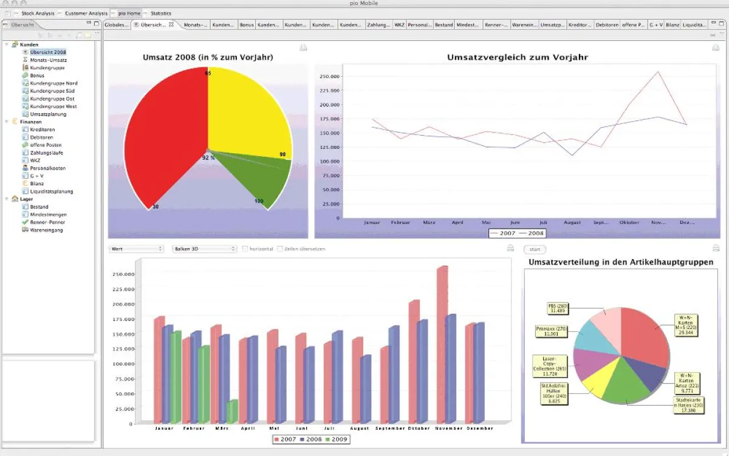
Task: Click the Monats-Umsatz sigma icon
Action: [x=26, y=60]
